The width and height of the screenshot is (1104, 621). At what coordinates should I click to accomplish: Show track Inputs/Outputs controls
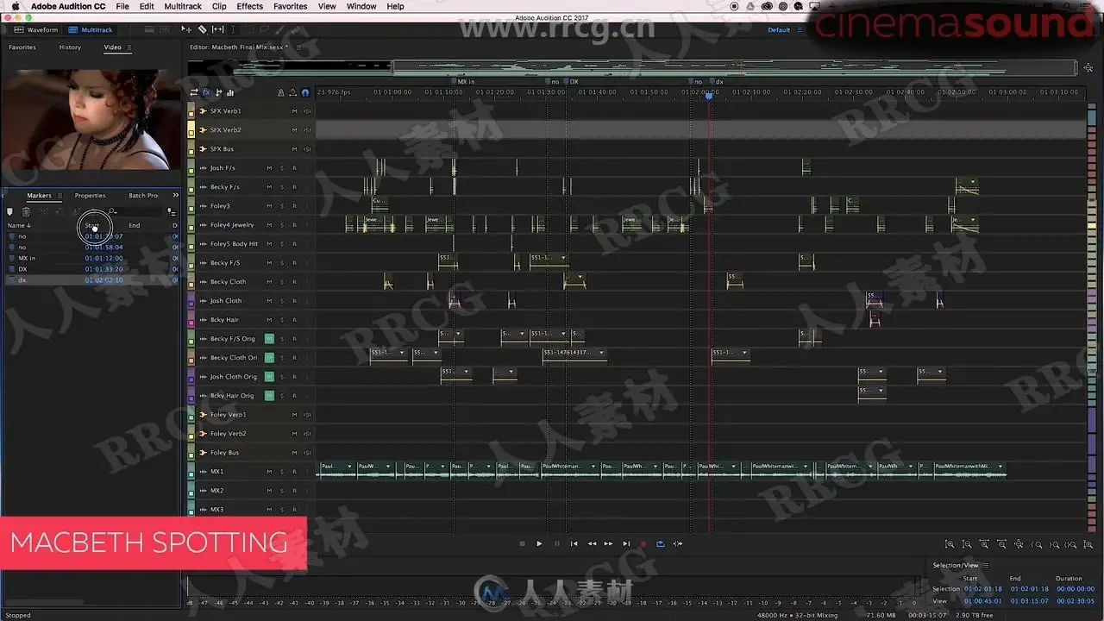(194, 92)
